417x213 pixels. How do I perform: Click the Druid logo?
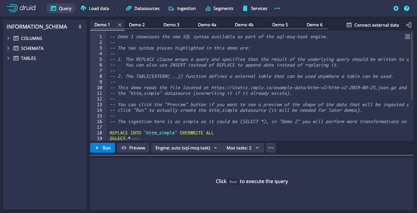(x=22, y=8)
